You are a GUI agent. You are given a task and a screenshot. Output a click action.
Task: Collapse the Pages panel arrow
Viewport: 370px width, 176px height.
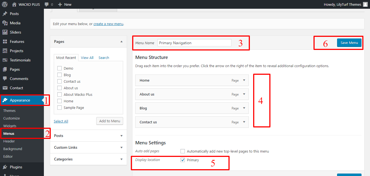click(x=122, y=41)
